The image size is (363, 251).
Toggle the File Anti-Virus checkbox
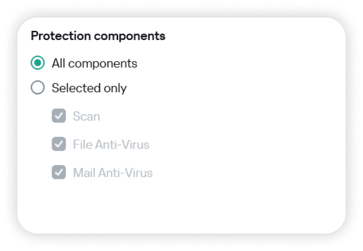click(x=59, y=144)
